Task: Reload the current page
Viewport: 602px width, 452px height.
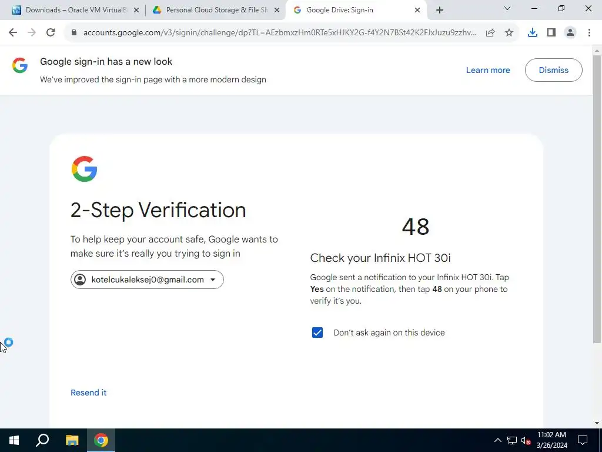Action: click(51, 33)
